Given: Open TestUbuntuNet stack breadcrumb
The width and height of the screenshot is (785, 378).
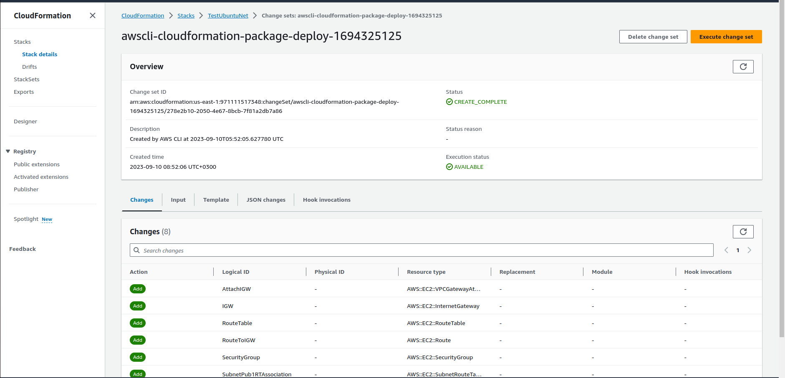Looking at the screenshot, I should 228,15.
